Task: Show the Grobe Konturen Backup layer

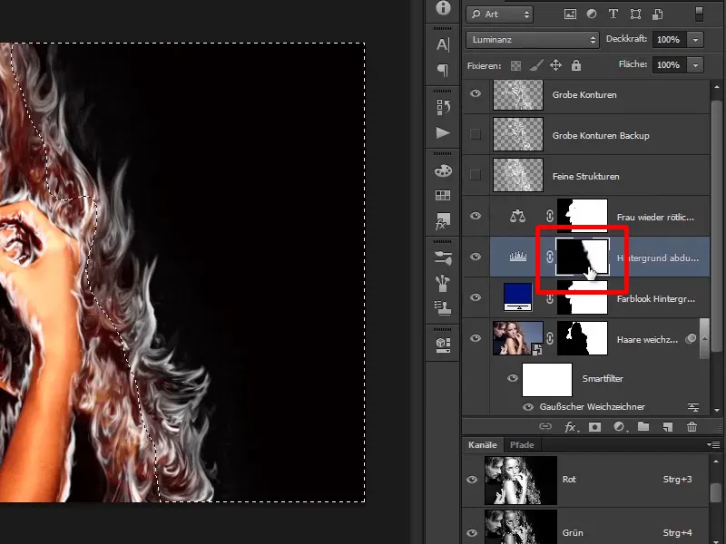Action: tap(476, 134)
